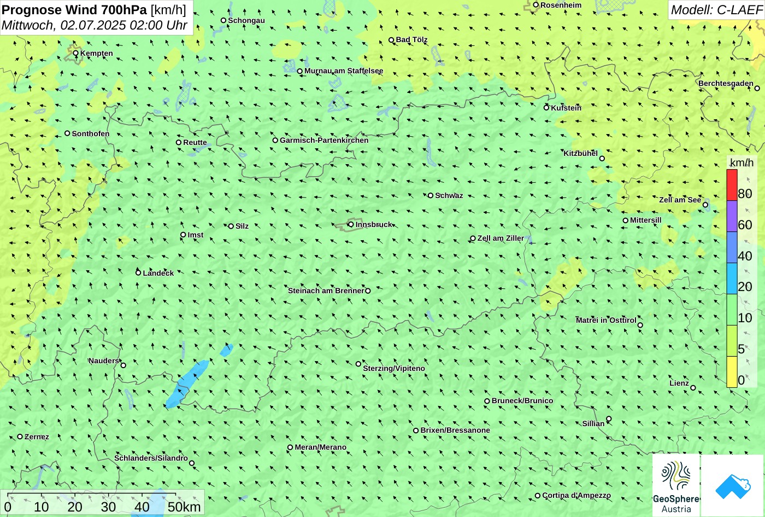Click the Innsbruck city marker
This screenshot has height=517, width=765.
(x=351, y=224)
